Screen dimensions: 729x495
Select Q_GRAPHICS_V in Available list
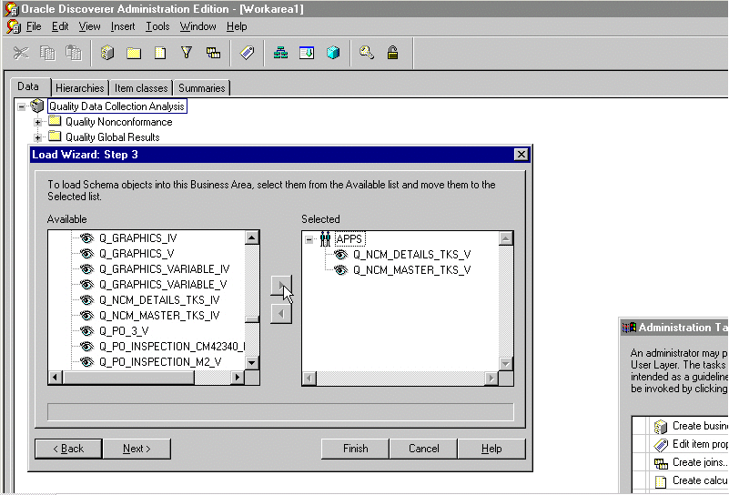[137, 253]
